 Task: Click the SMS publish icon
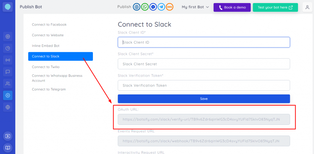[x=170, y=7]
